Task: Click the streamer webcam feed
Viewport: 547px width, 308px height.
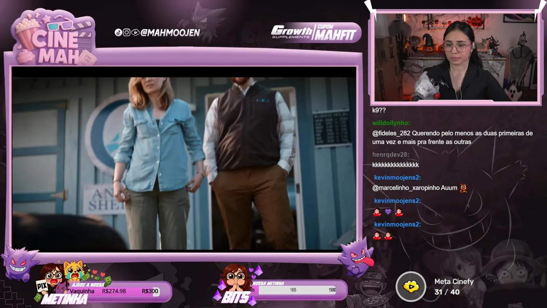Action: [456, 57]
